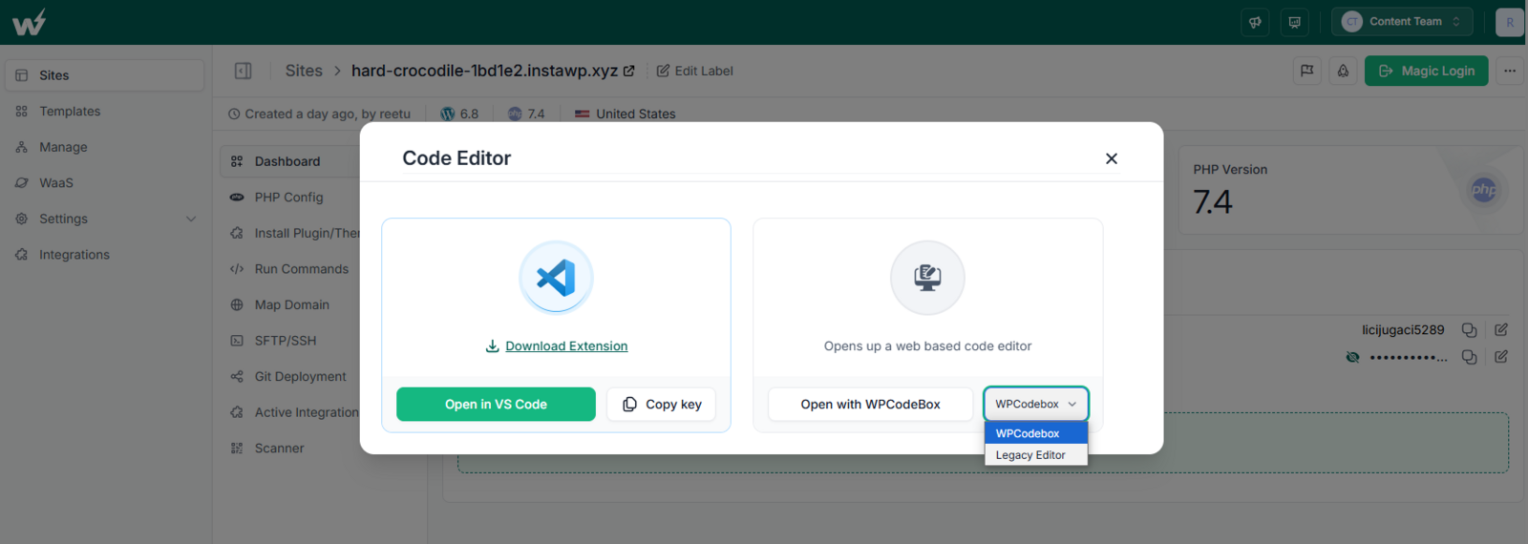The width and height of the screenshot is (1528, 544).
Task: Open the three-dots more options menu
Action: [x=1510, y=71]
